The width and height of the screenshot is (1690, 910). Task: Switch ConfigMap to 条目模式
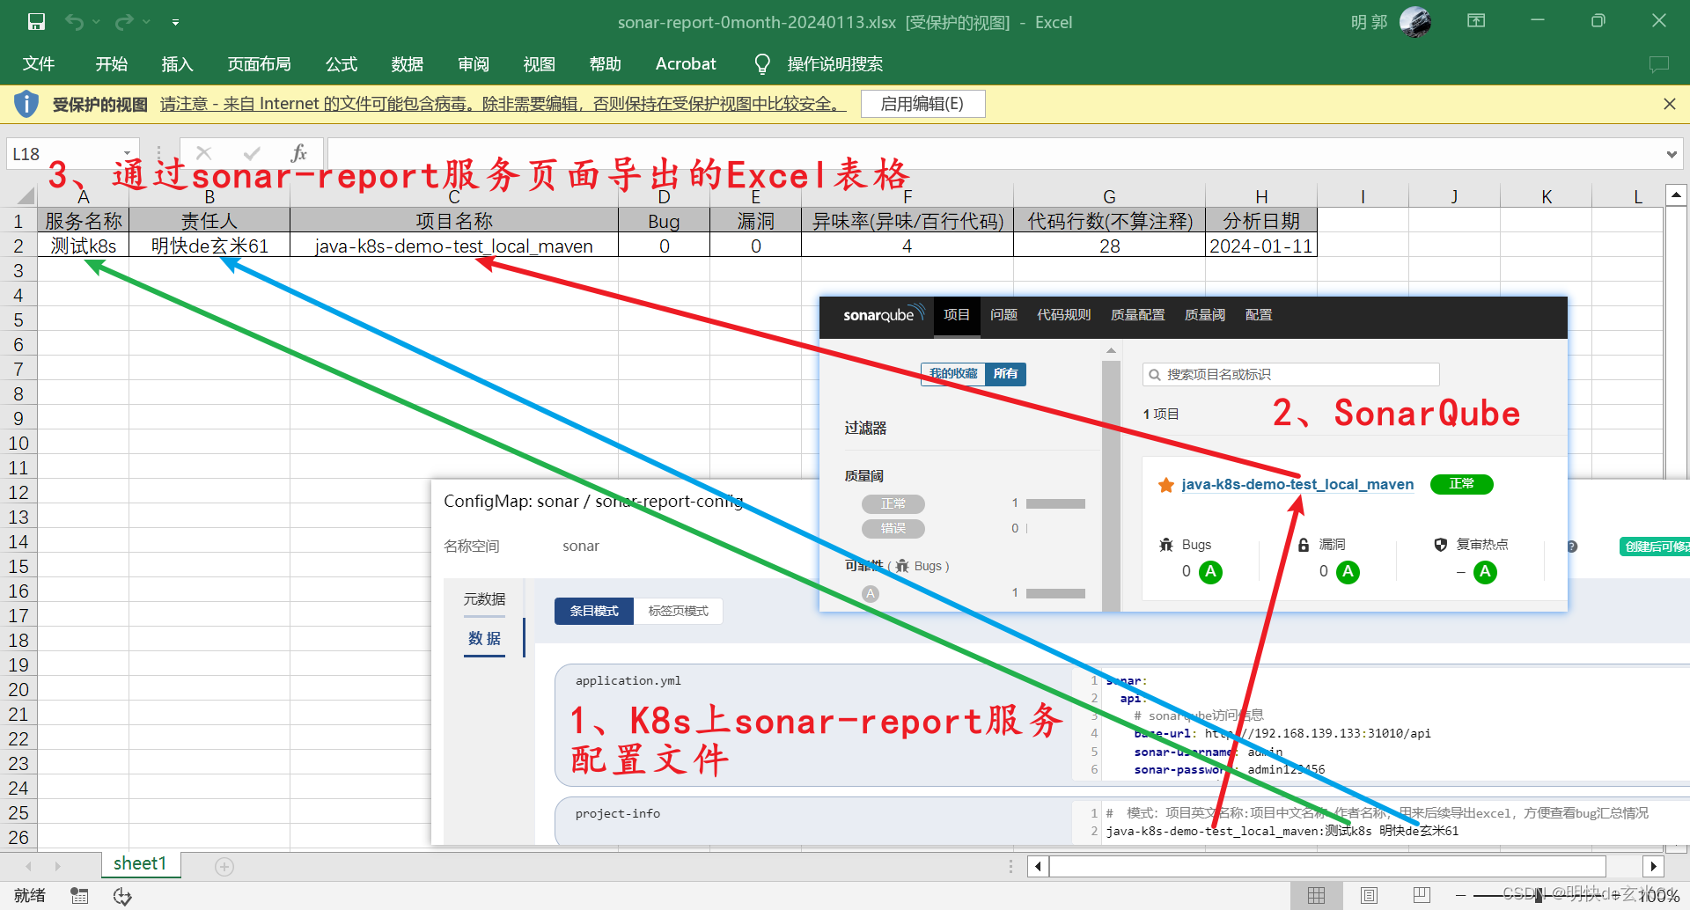(594, 611)
